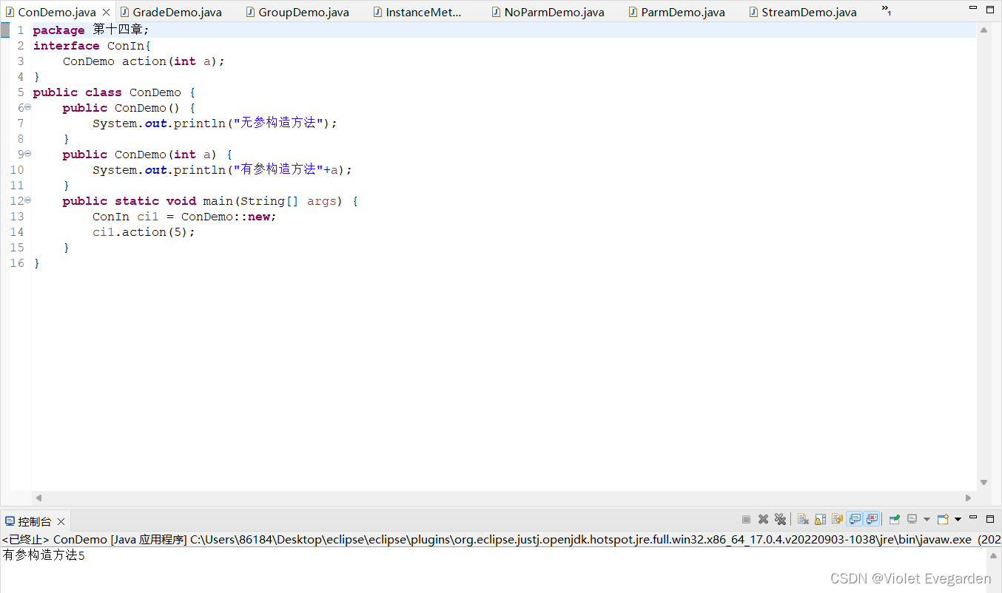Collapse the main method fold marker
Image resolution: width=1002 pixels, height=593 pixels.
[27, 200]
